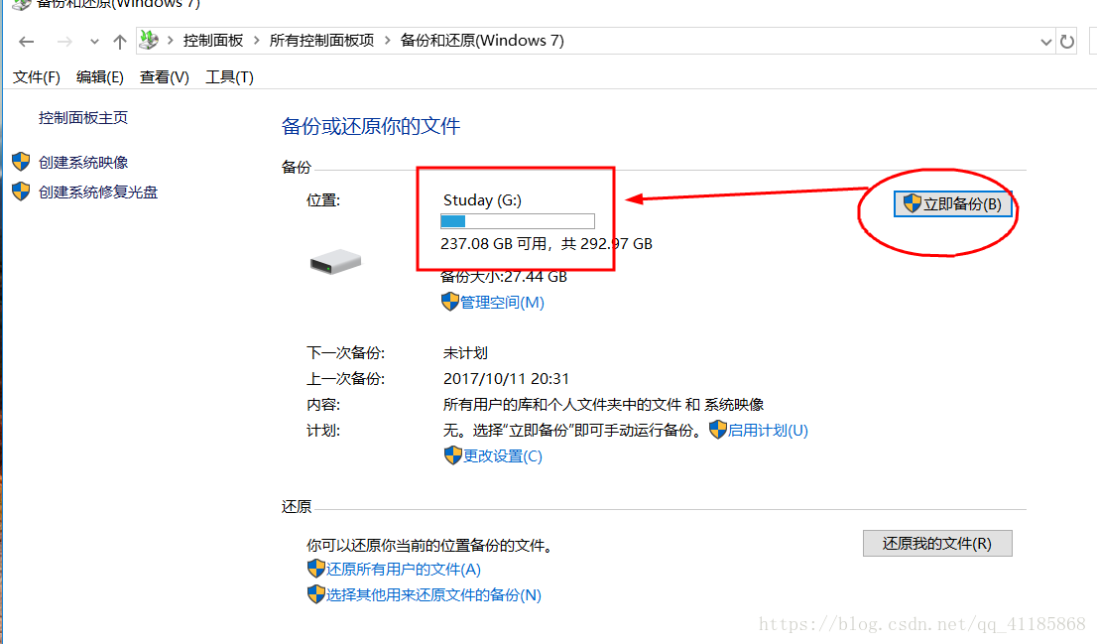Open the 编辑(E) menu
1097x644 pixels.
tap(100, 77)
